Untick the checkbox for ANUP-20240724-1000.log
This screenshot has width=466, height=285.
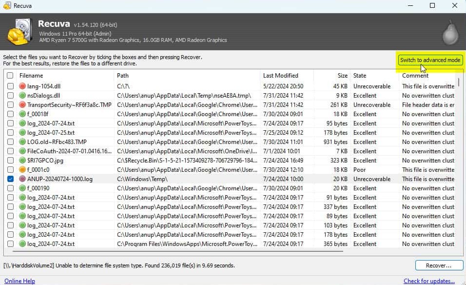click(x=10, y=179)
